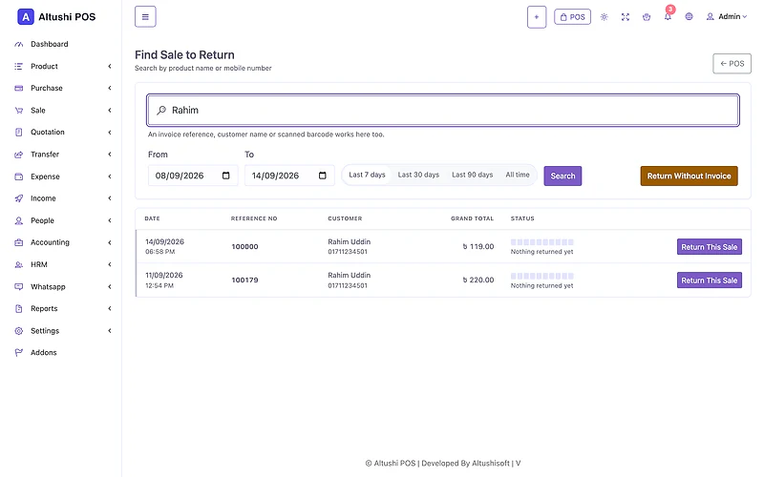This screenshot has height=477, width=764.
Task: Click the cash register icon in header
Action: 647,17
